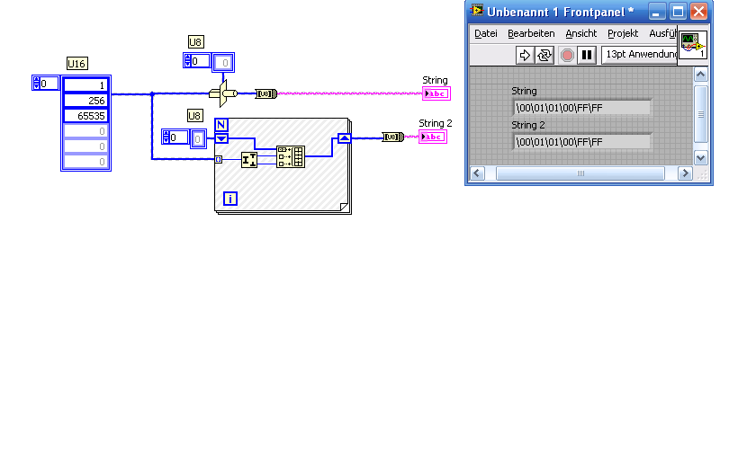Click the lower Byte Array To String node
The image size is (747, 452).
point(393,137)
